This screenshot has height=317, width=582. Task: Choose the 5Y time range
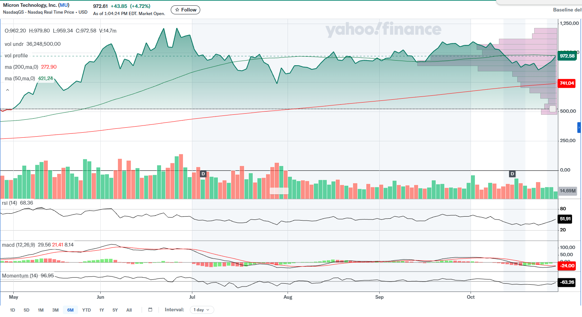click(x=115, y=310)
